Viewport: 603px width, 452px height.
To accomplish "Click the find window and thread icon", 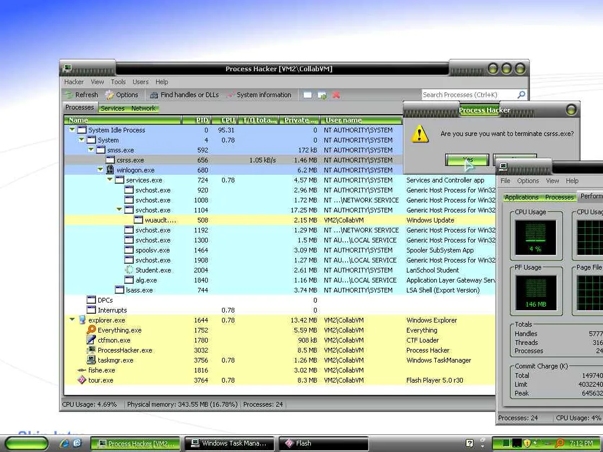I will pyautogui.click(x=322, y=95).
